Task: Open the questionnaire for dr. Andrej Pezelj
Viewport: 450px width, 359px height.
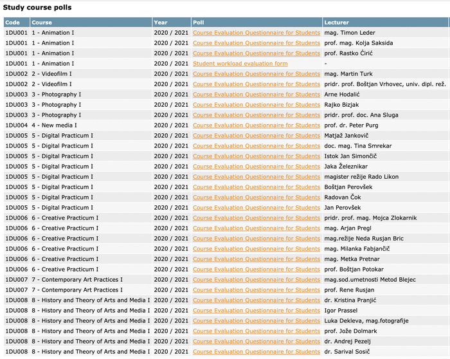Action: coord(256,342)
